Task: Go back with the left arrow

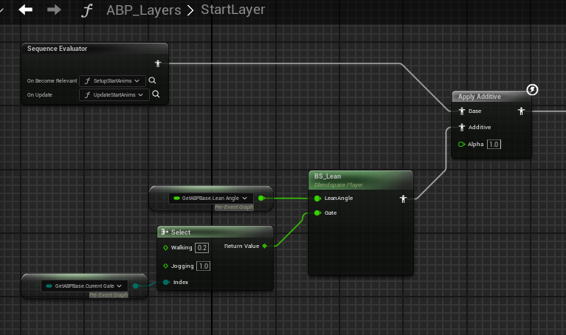Action: pos(26,10)
